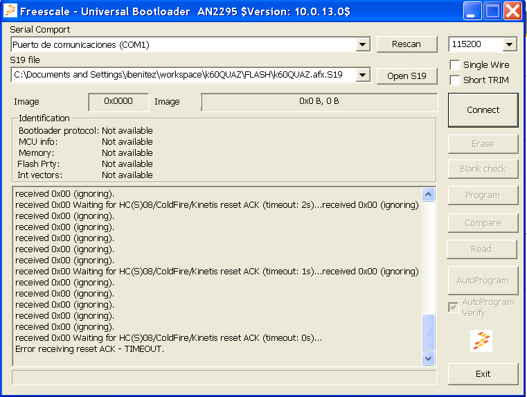Viewport: 527px width, 397px height.
Task: Click the 'Int vectors:' label
Action: pyautogui.click(x=40, y=175)
